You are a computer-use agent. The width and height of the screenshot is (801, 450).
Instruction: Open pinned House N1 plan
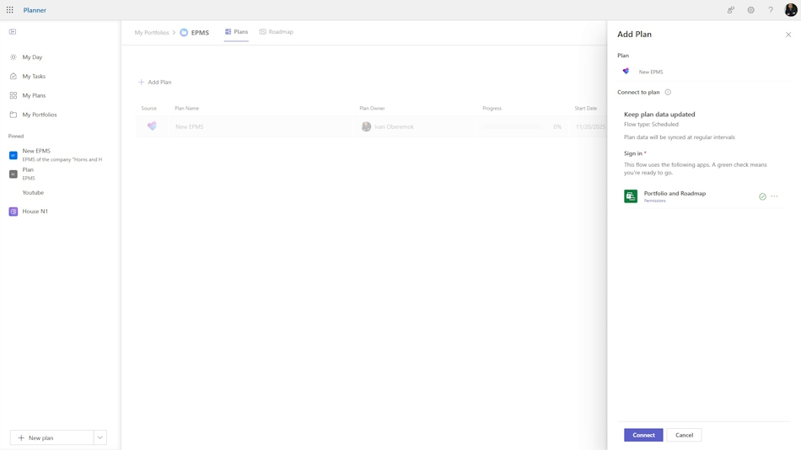click(35, 211)
